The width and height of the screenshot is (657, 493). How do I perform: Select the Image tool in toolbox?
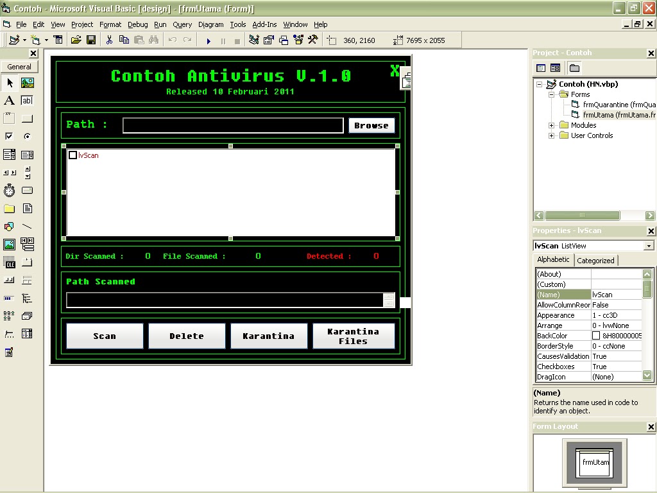9,245
